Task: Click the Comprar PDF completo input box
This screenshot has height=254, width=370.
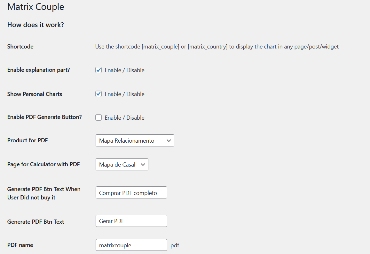Action: pos(131,192)
